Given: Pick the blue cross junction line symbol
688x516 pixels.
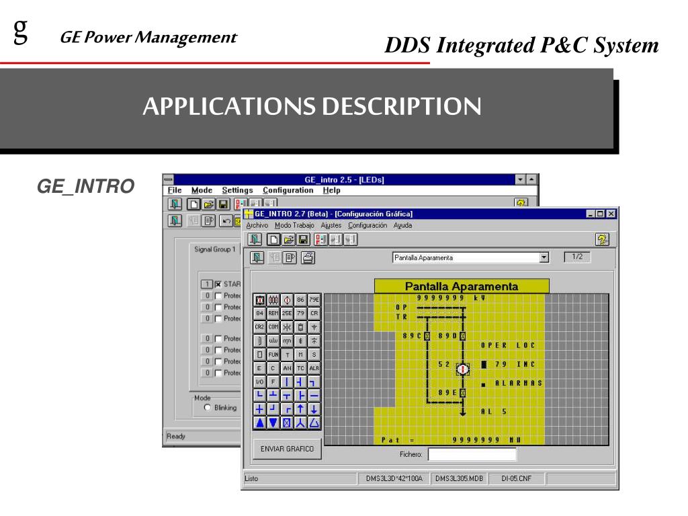Looking at the screenshot, I should (x=260, y=409).
